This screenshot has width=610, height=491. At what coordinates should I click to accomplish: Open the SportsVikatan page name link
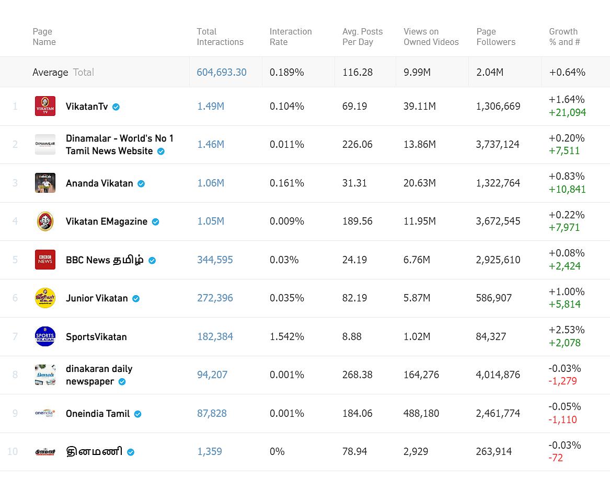pyautogui.click(x=96, y=337)
